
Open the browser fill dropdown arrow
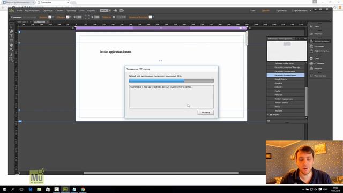tap(153, 17)
